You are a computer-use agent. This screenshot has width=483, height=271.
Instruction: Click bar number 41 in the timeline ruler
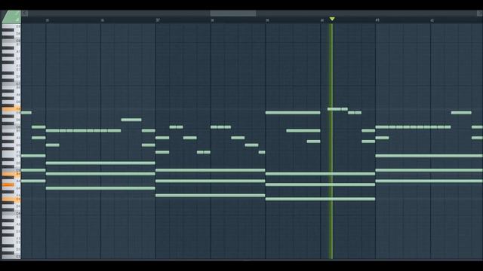point(377,20)
